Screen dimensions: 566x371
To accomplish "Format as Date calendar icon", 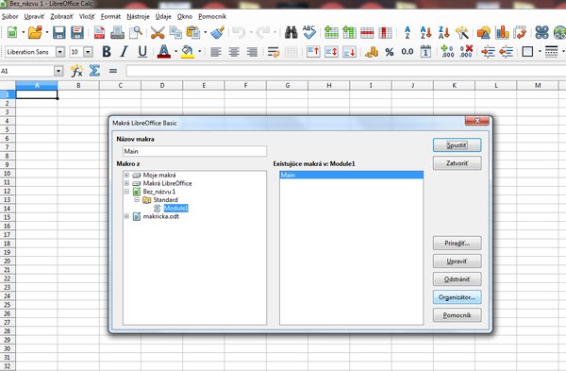I will tap(425, 52).
